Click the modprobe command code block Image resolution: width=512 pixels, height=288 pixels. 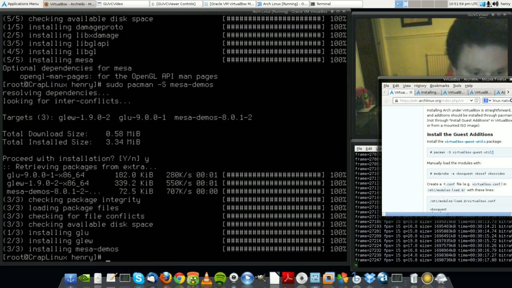pyautogui.click(x=469, y=174)
